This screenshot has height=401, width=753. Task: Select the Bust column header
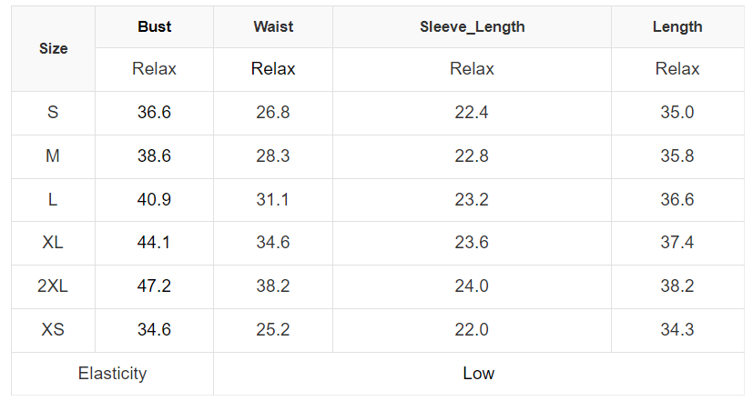click(154, 27)
